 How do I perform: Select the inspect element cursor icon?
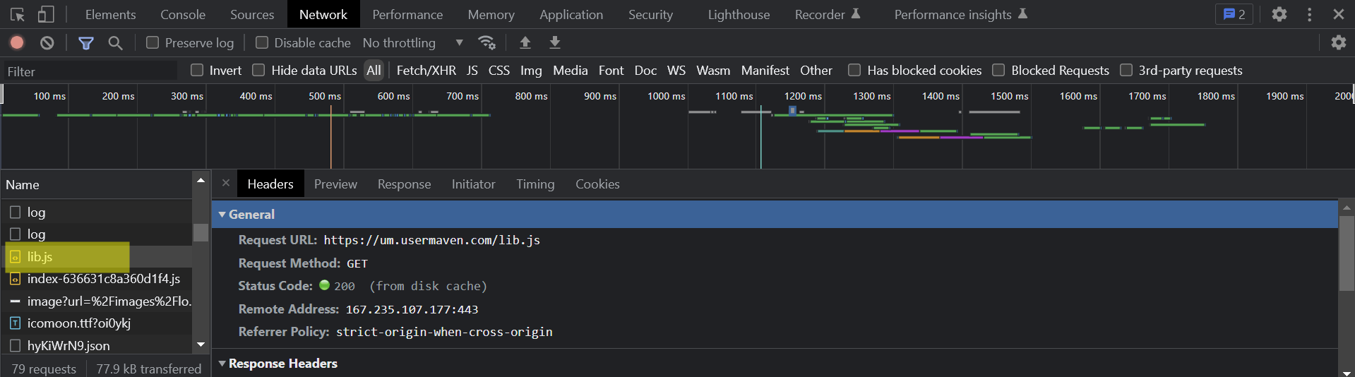[x=18, y=14]
